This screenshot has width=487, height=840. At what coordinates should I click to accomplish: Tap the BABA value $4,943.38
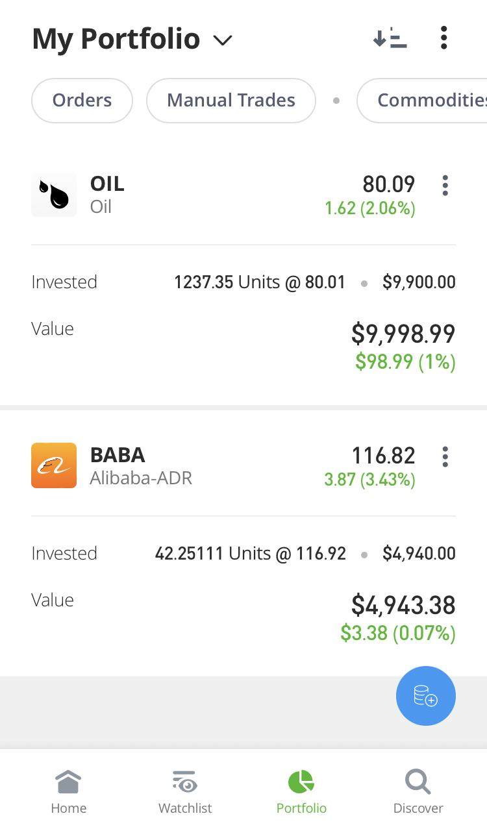[x=403, y=605]
